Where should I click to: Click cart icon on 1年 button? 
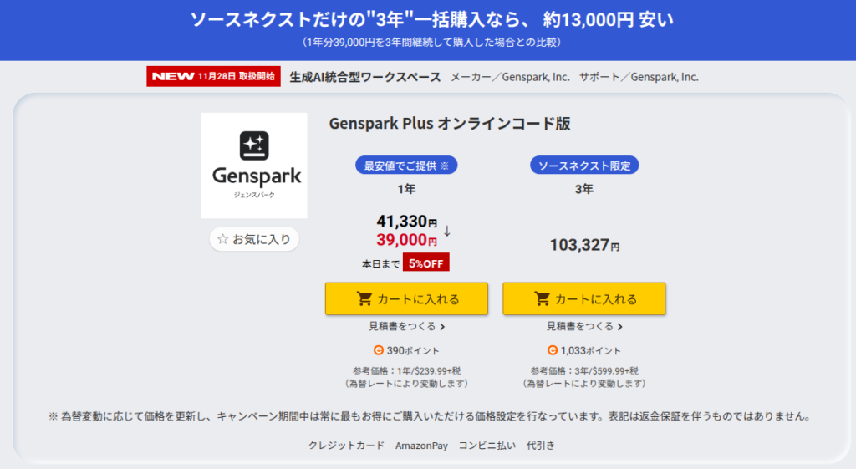[x=364, y=299]
